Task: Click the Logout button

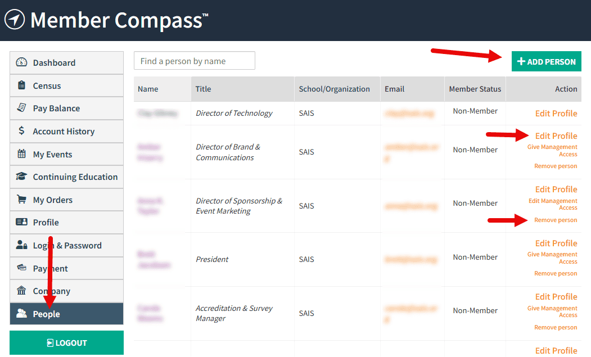Action: coord(67,343)
